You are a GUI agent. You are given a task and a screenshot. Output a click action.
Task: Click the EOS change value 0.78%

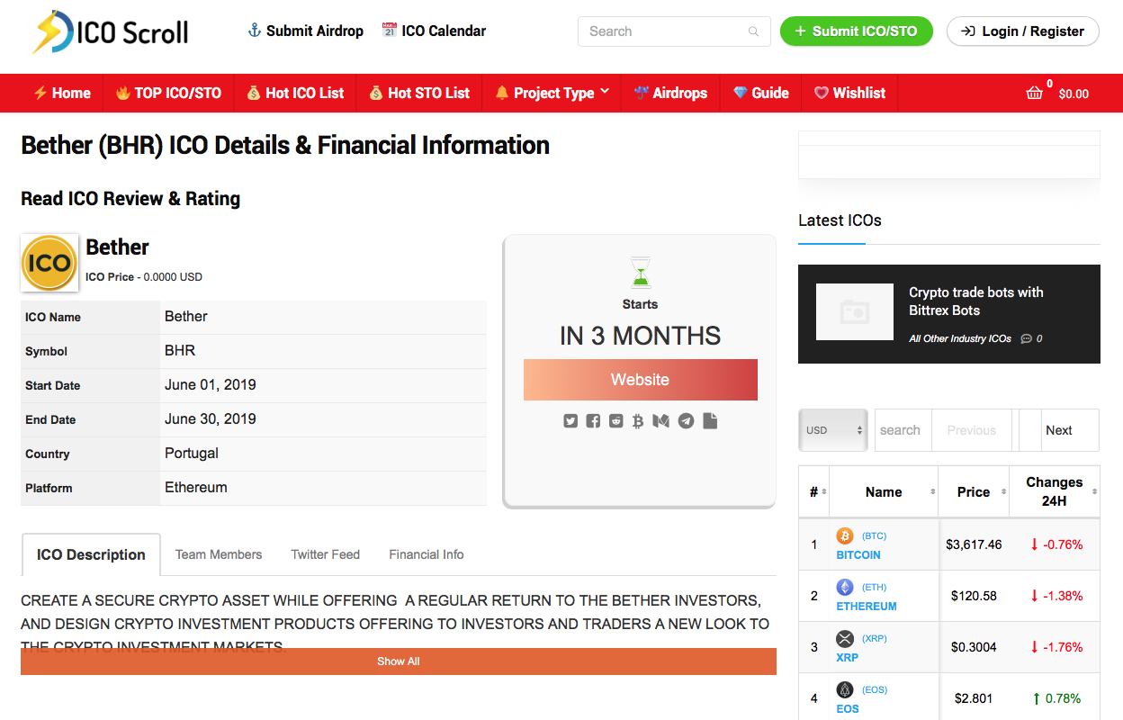1064,698
